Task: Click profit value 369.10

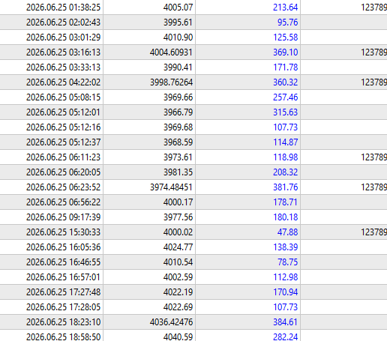Action: [x=285, y=52]
